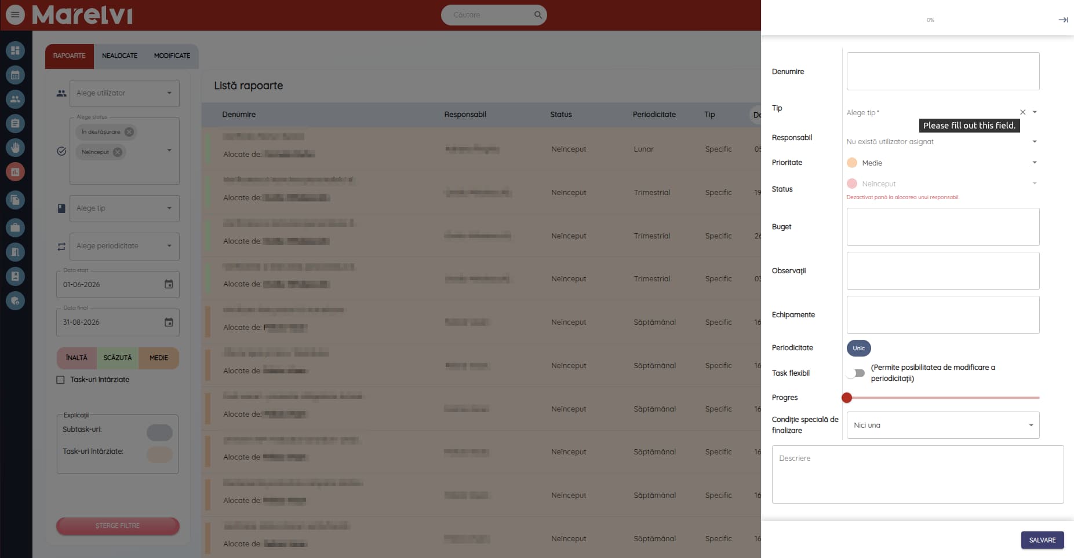Screen dimensions: 1074x558
Task: Toggle the Task flexibil switch
Action: tap(855, 373)
